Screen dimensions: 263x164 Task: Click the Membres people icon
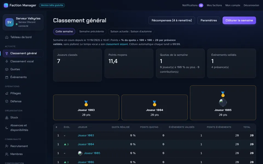click(x=7, y=154)
